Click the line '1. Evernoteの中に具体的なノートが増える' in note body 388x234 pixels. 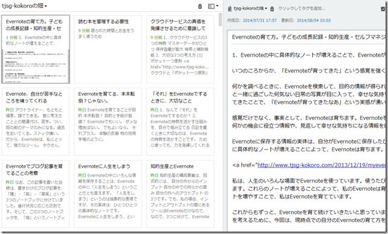(308, 55)
